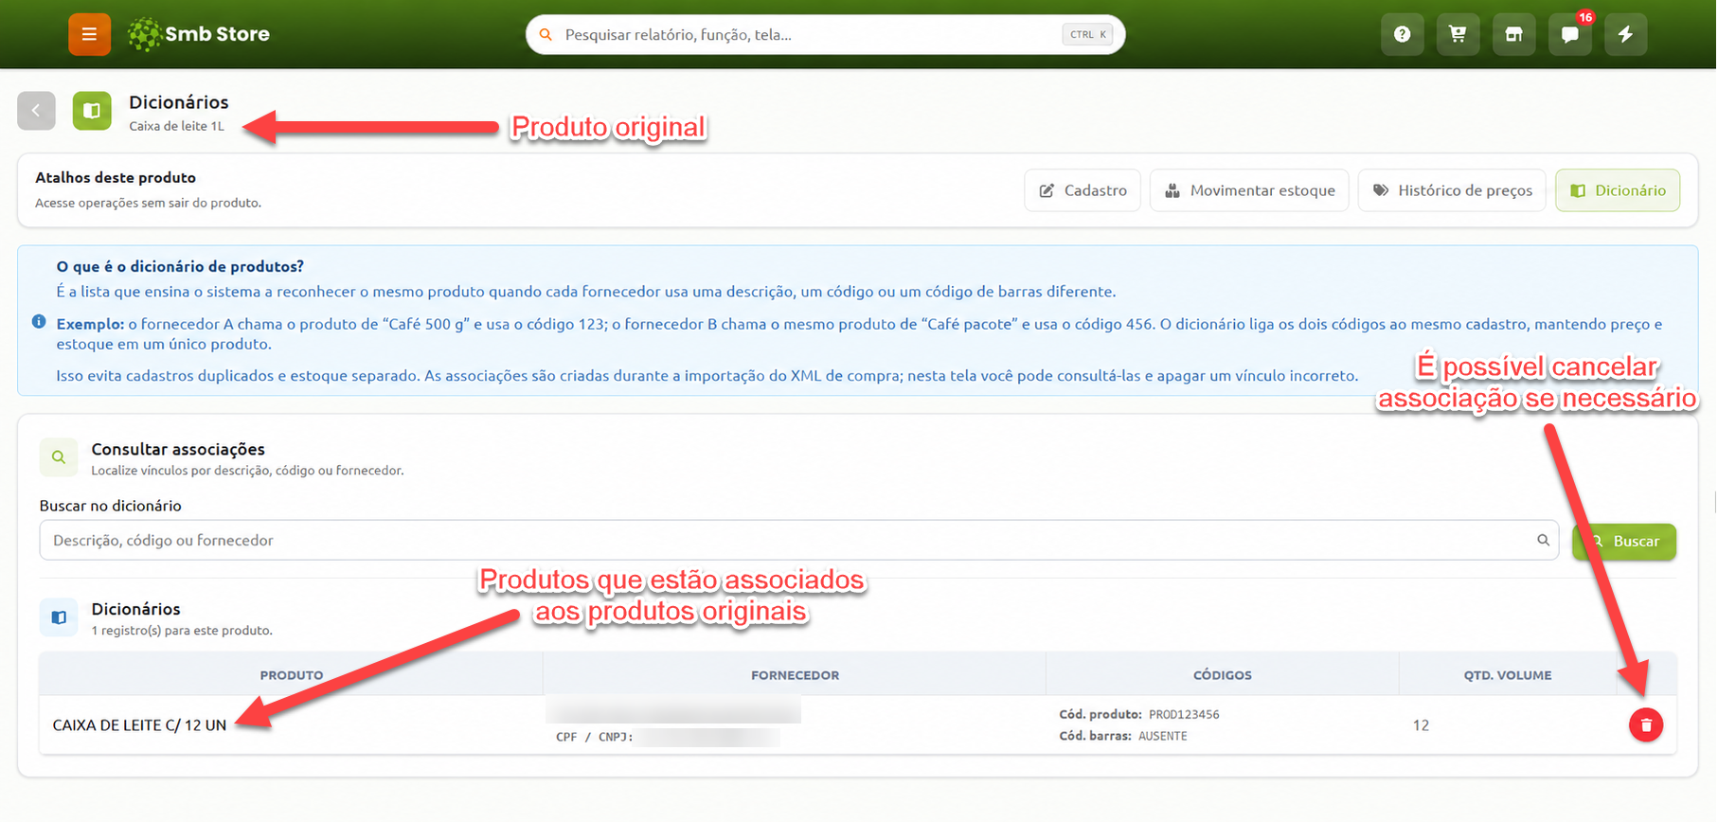Click the 1 registro(s) para este produto text

pyautogui.click(x=182, y=631)
